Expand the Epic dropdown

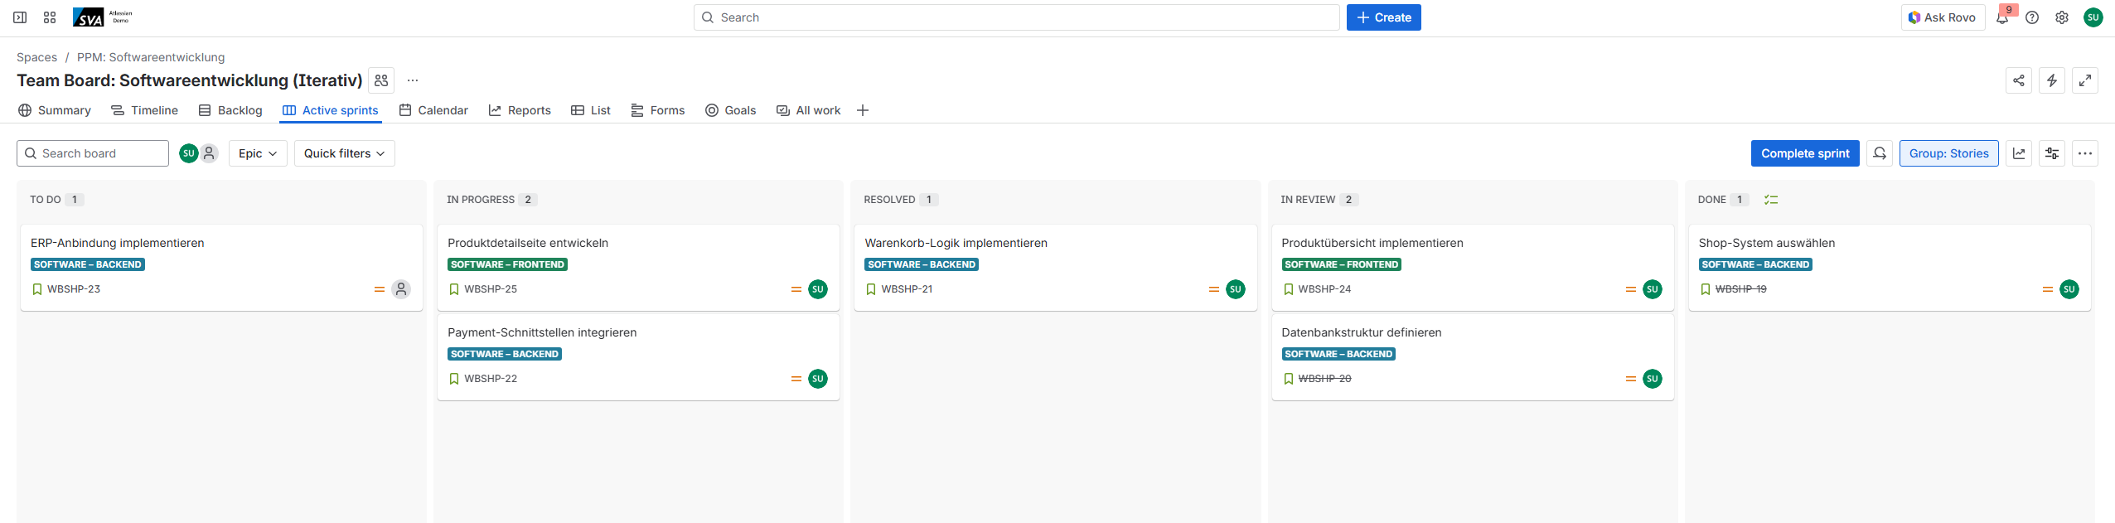point(258,153)
